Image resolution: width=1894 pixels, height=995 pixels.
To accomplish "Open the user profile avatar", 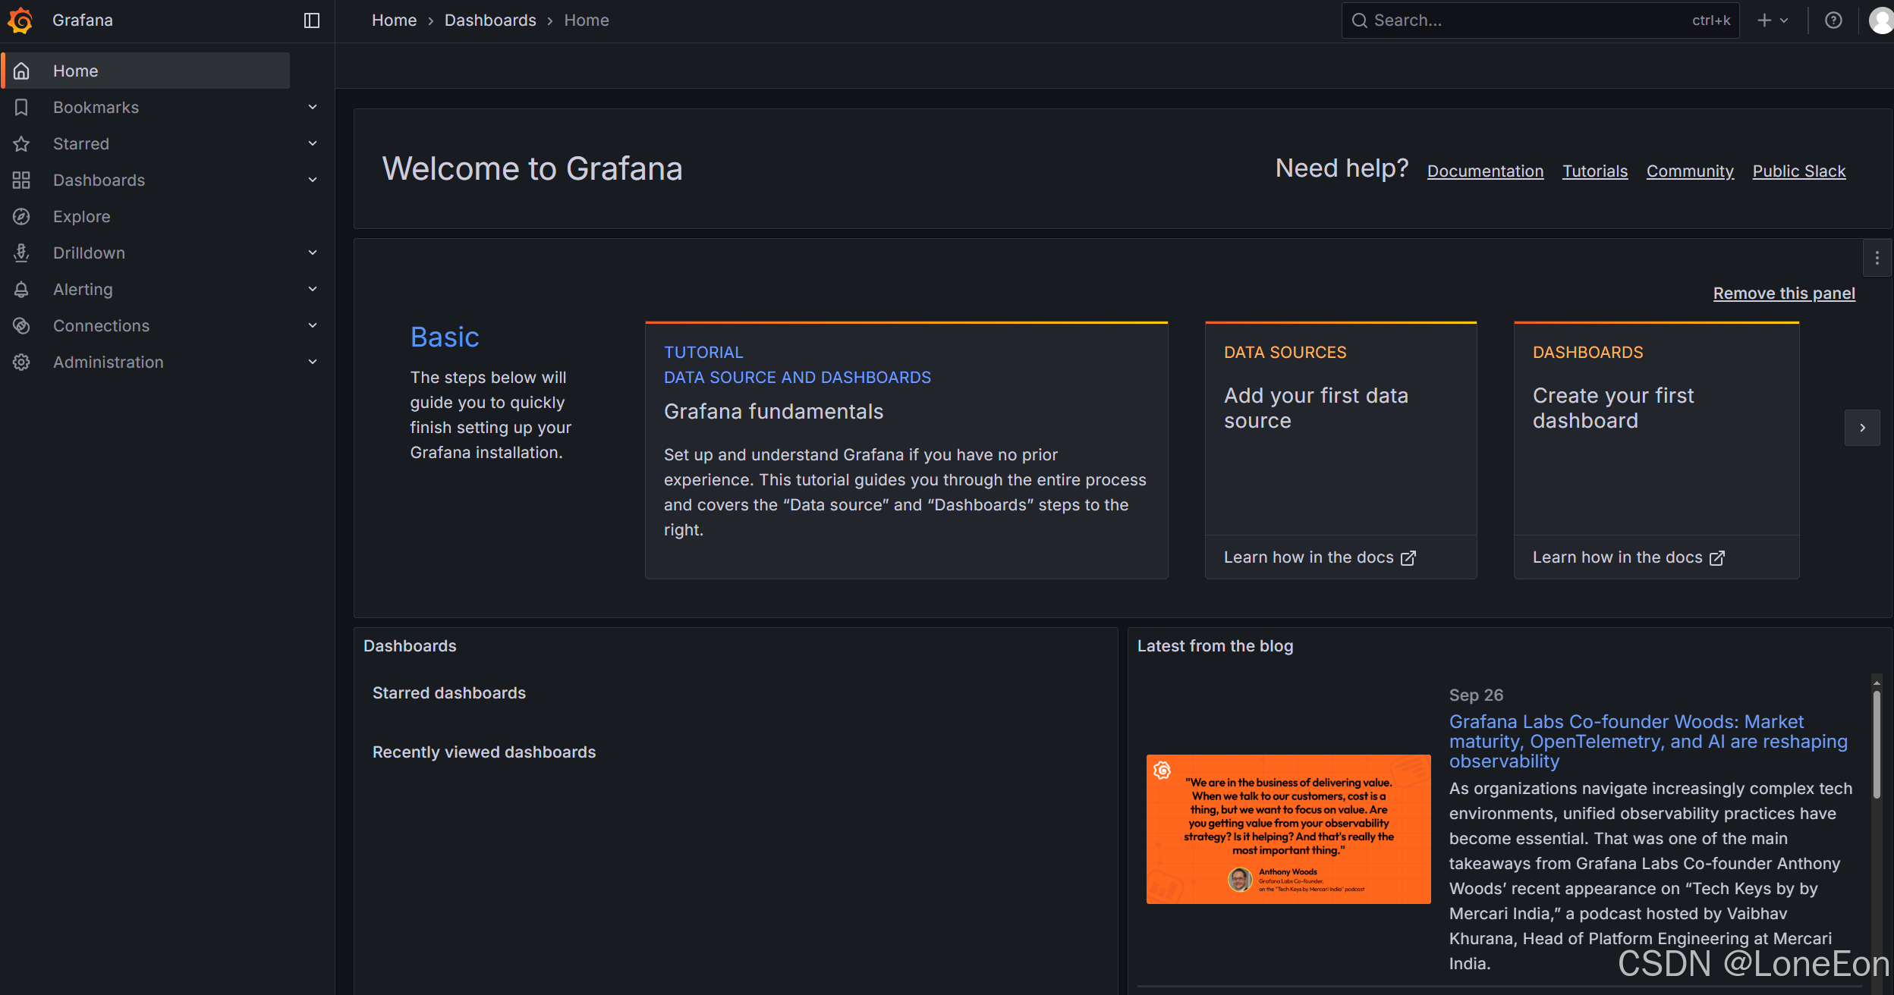I will point(1881,20).
